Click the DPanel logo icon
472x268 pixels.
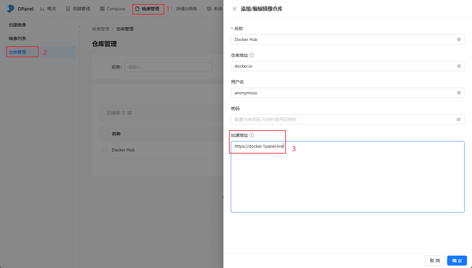[11, 9]
